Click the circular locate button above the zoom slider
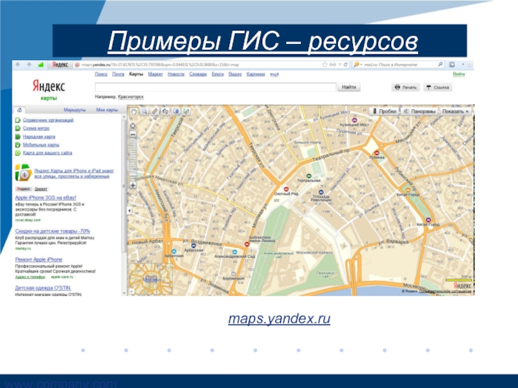518x388 pixels. 133,125
